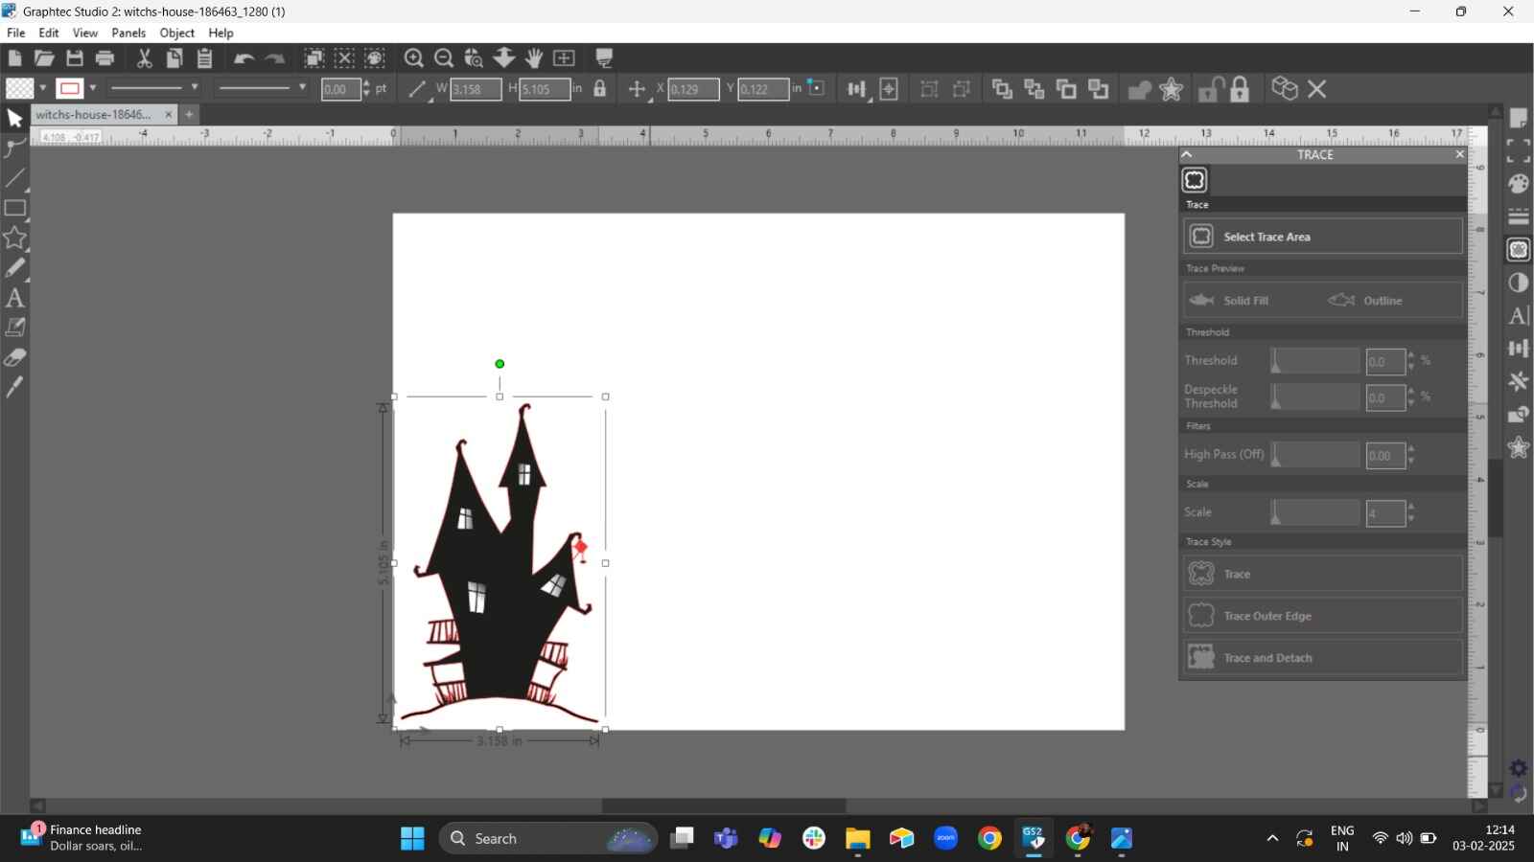Click the Threshold slider track
This screenshot has height=862, width=1534.
coord(1315,361)
